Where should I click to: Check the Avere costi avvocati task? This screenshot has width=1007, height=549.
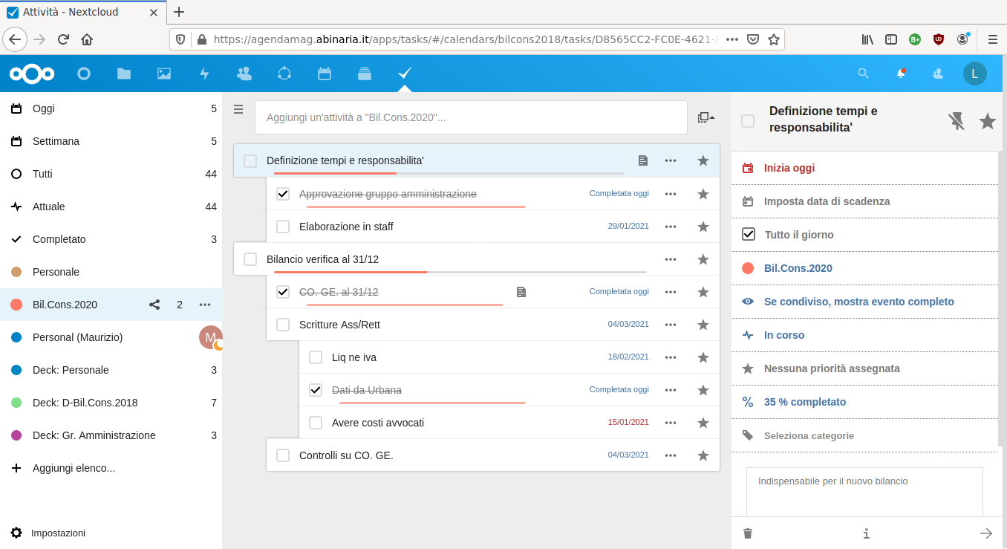(x=316, y=423)
